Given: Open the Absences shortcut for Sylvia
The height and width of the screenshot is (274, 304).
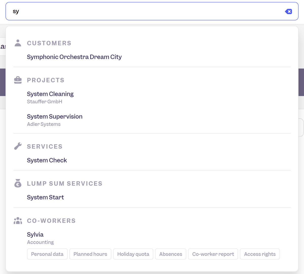Looking at the screenshot, I should point(170,254).
